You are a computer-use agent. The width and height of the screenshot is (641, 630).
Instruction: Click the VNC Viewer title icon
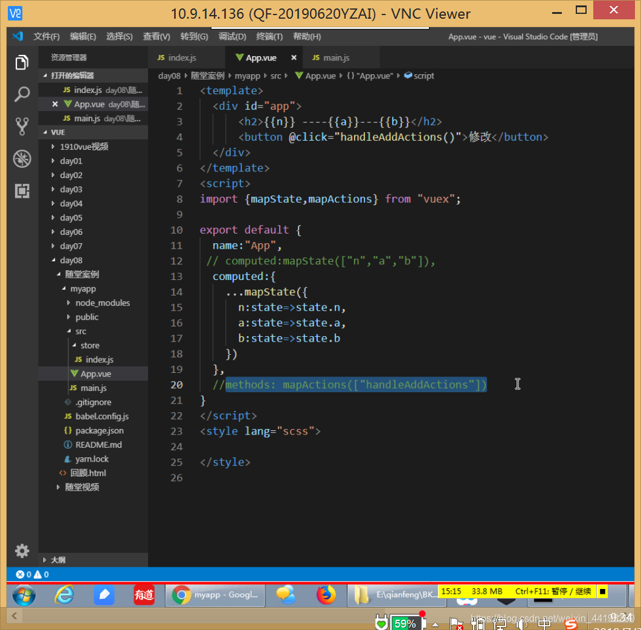[15, 13]
